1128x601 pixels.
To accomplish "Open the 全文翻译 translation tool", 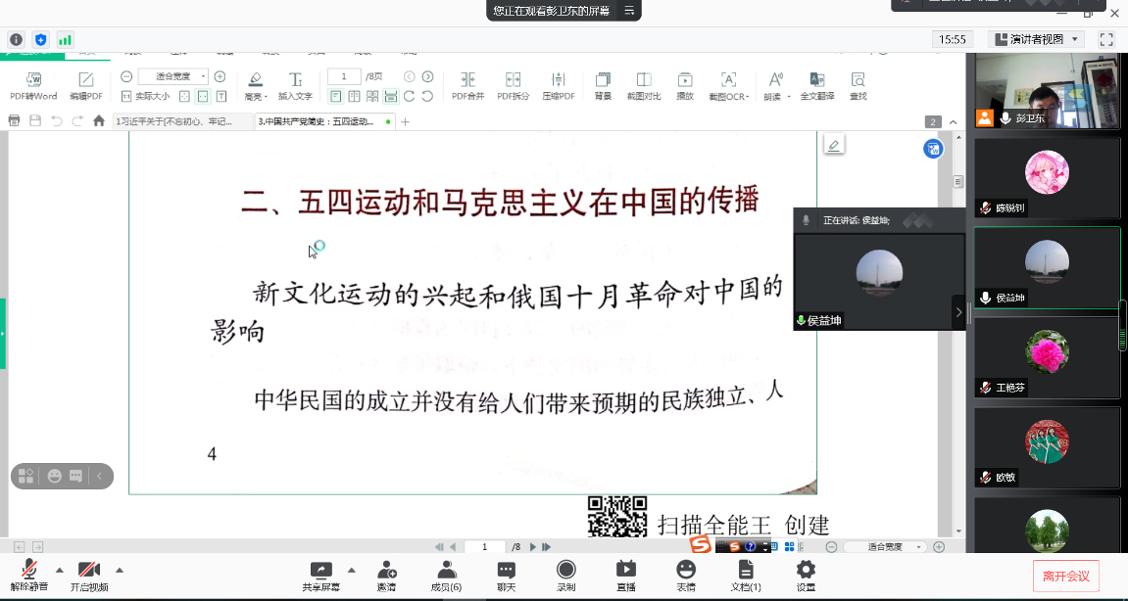I will point(816,86).
